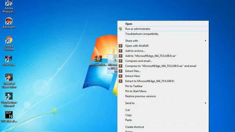This screenshot has width=235, height=132.
Task: Choose Compress to MicrosoftEdge rar and email
Action: 163,66
